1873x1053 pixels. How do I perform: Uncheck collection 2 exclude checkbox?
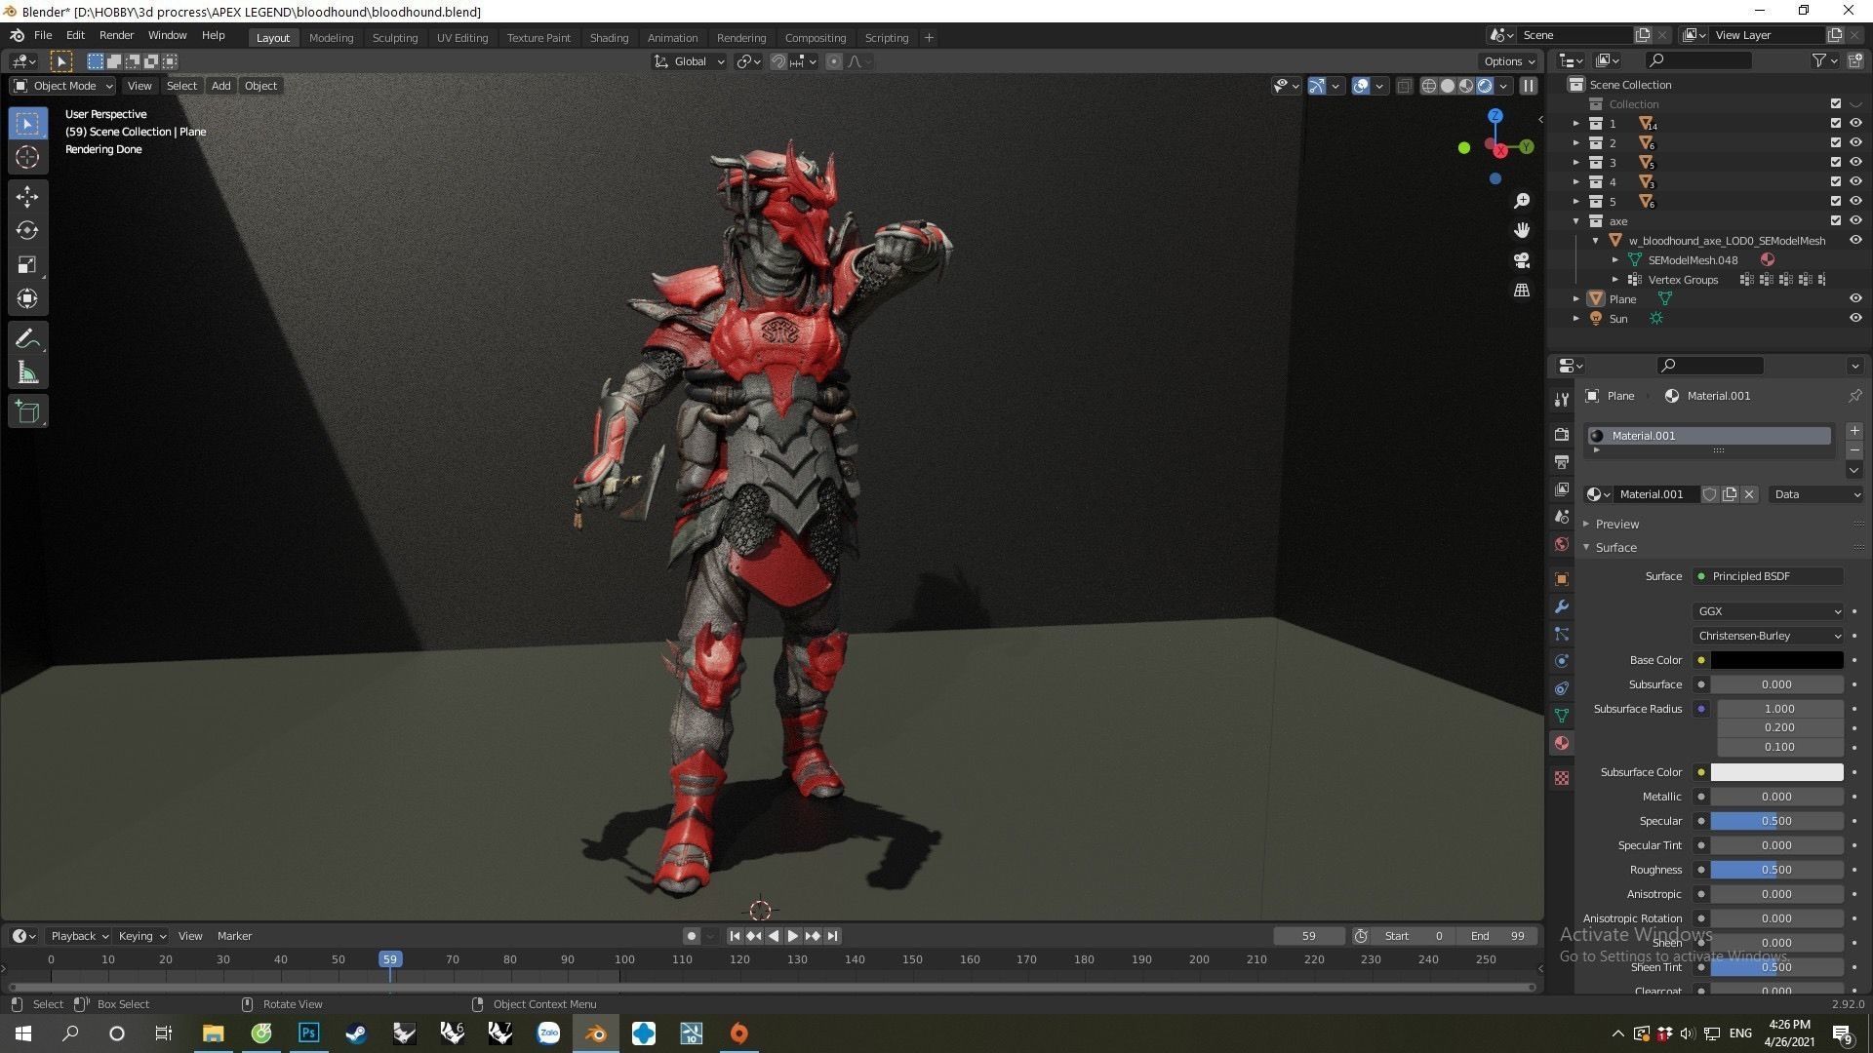click(x=1836, y=143)
